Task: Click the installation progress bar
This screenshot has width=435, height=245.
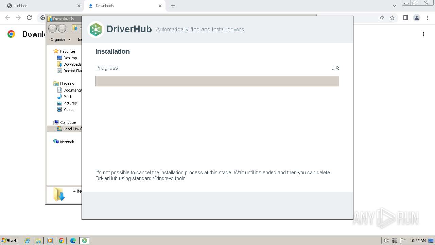Action: [x=217, y=81]
